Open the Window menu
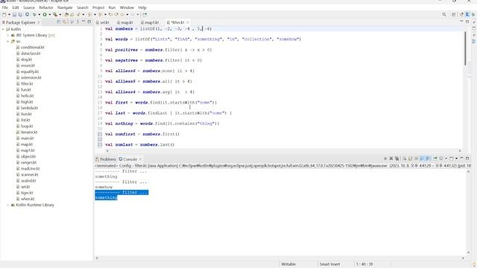 point(127,7)
